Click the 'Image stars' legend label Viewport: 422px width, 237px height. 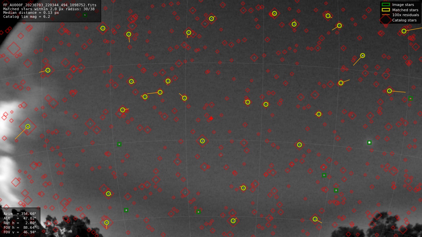click(403, 5)
